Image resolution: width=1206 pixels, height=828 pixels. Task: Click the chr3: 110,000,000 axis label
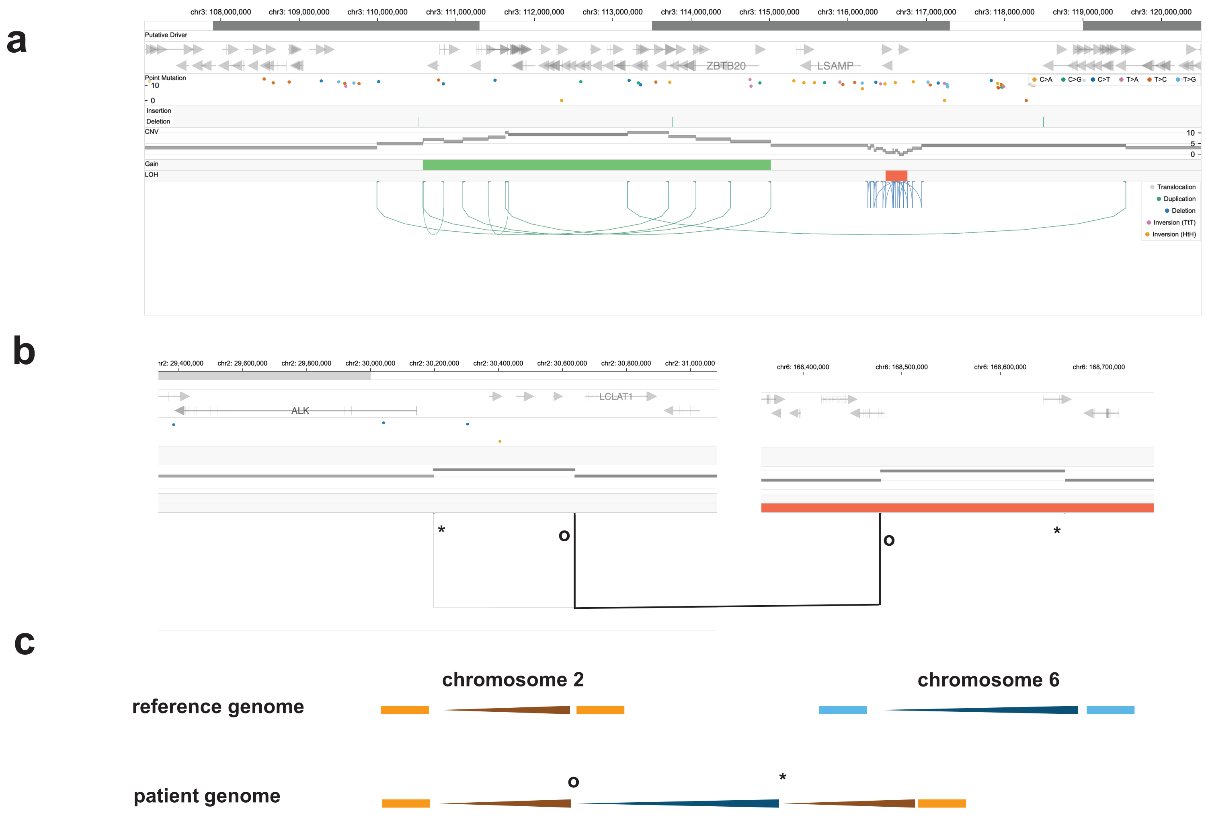click(x=377, y=12)
